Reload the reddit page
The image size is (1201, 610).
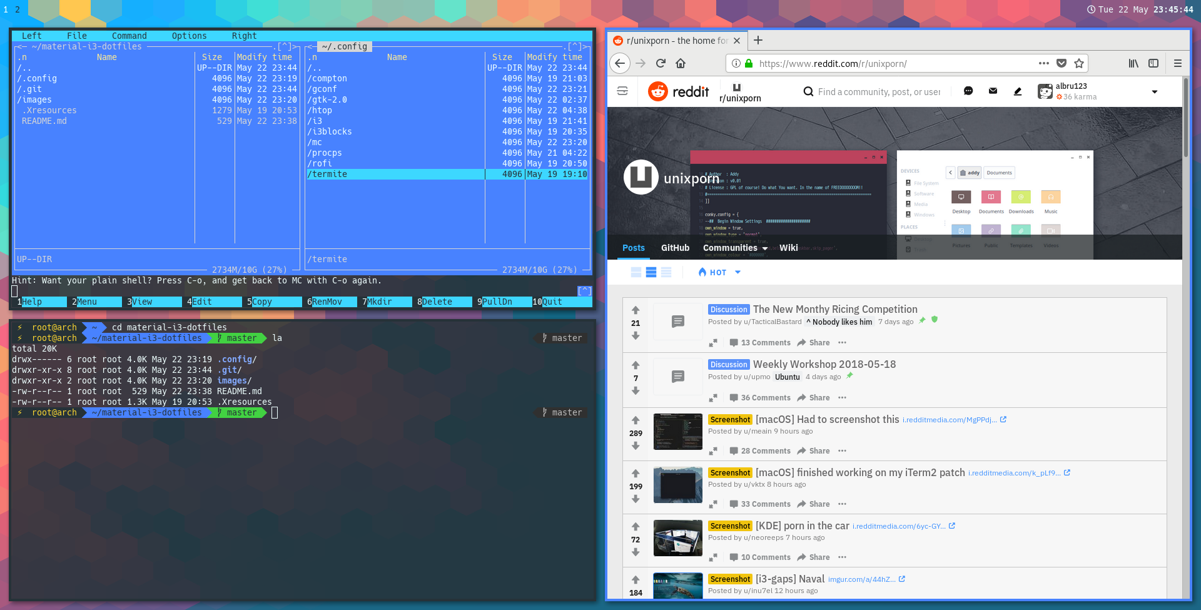point(661,63)
